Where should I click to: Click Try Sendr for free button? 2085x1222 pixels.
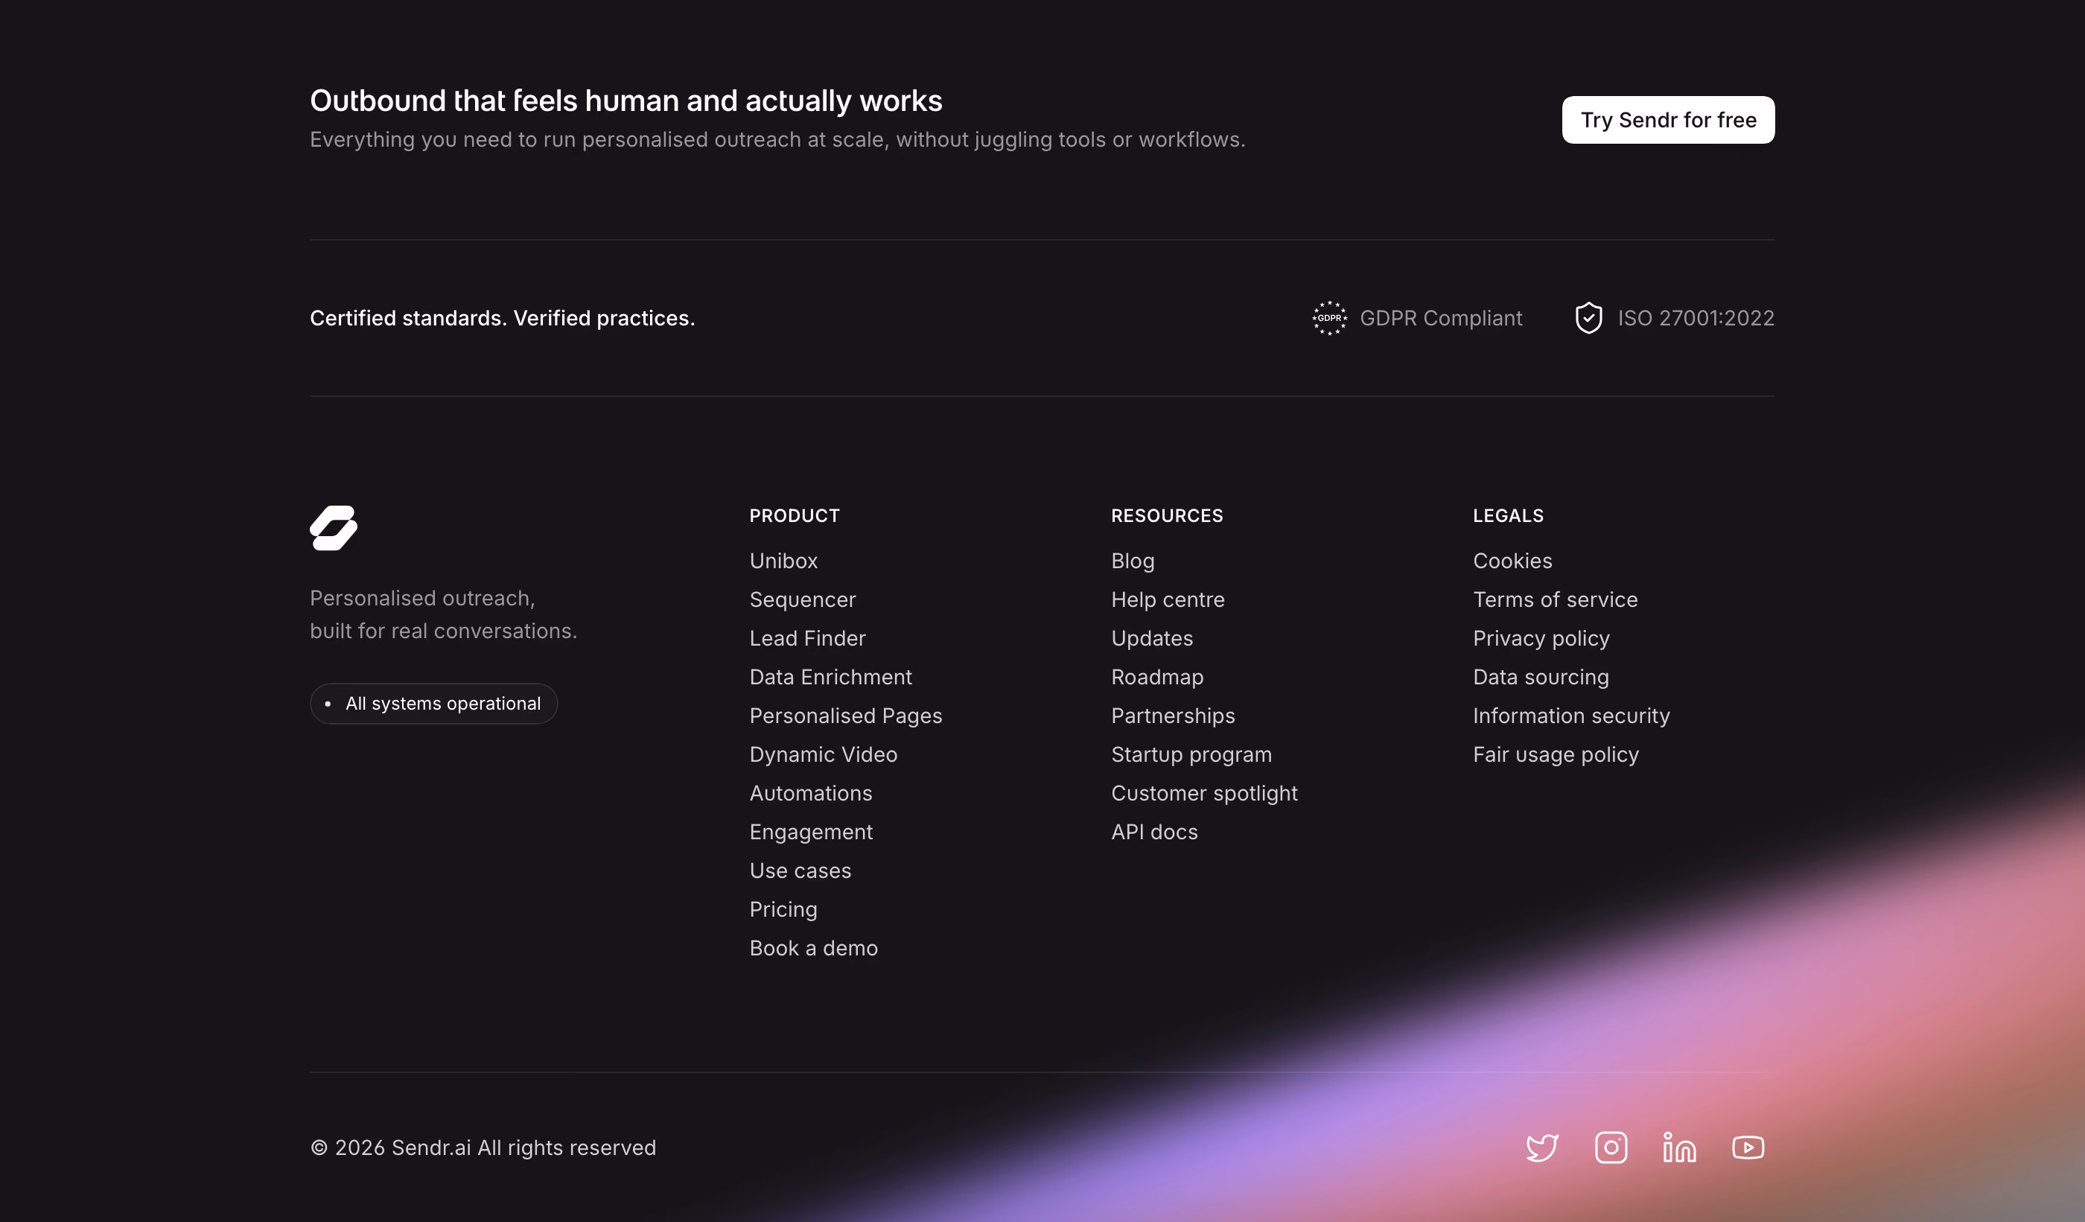click(1668, 120)
